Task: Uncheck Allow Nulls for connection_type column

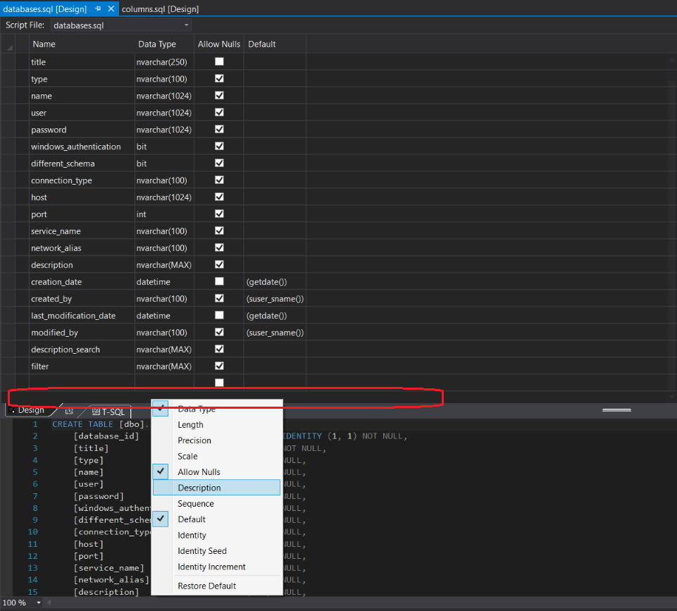Action: tap(219, 180)
